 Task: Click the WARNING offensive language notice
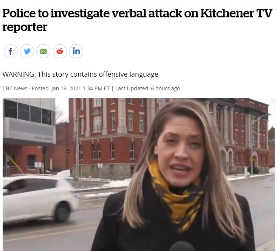(80, 74)
